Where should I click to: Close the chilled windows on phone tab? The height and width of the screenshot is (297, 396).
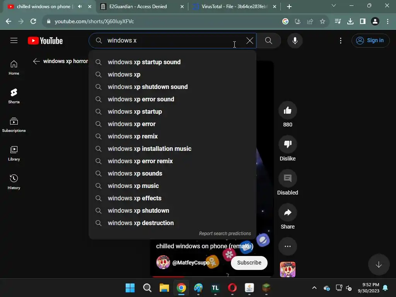click(90, 7)
